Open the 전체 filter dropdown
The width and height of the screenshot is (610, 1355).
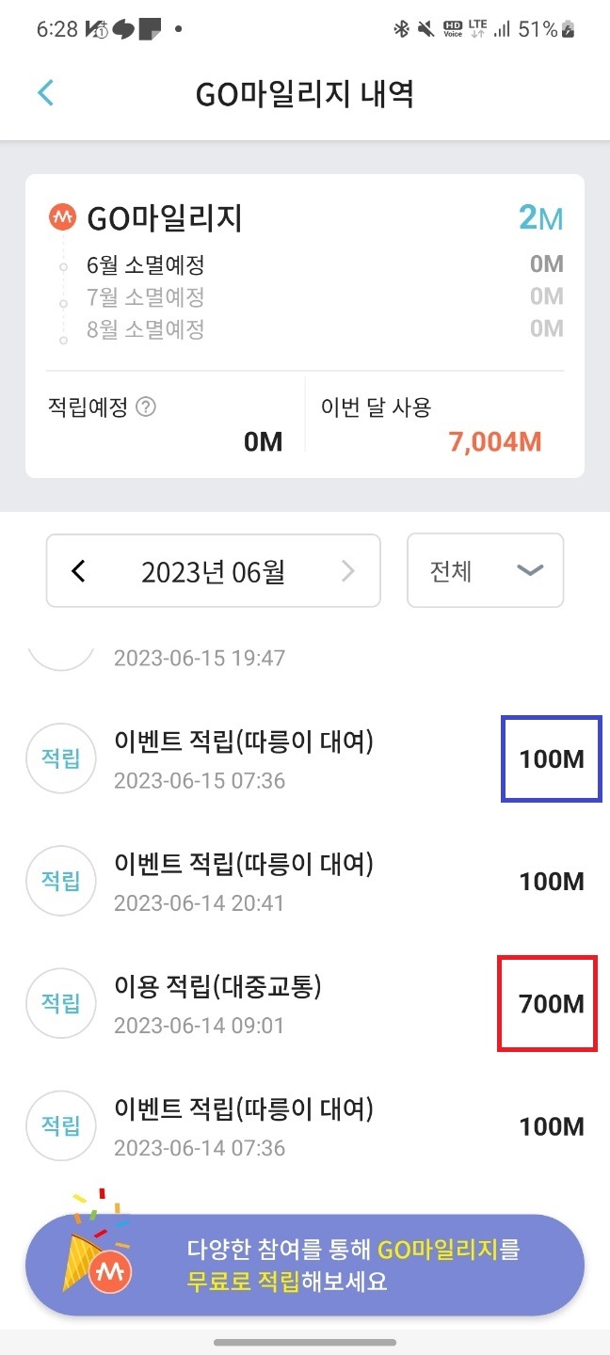click(485, 571)
